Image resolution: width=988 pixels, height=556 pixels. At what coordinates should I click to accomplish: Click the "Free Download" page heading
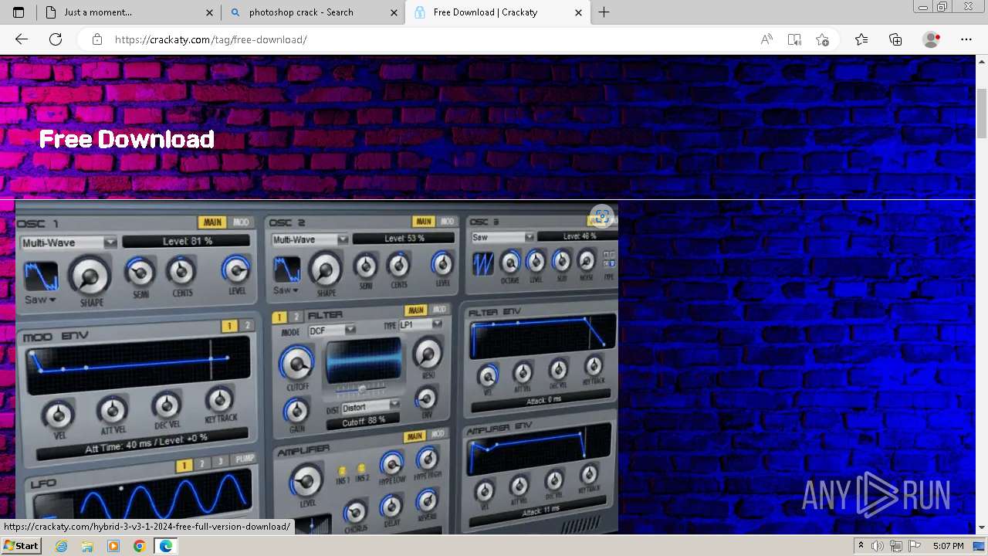(x=127, y=139)
